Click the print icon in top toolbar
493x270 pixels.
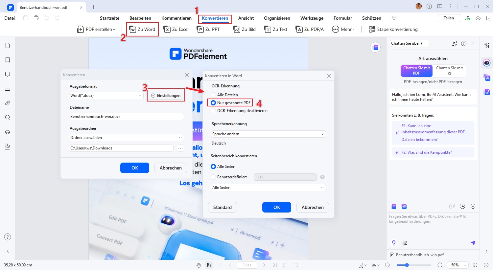tap(36, 18)
